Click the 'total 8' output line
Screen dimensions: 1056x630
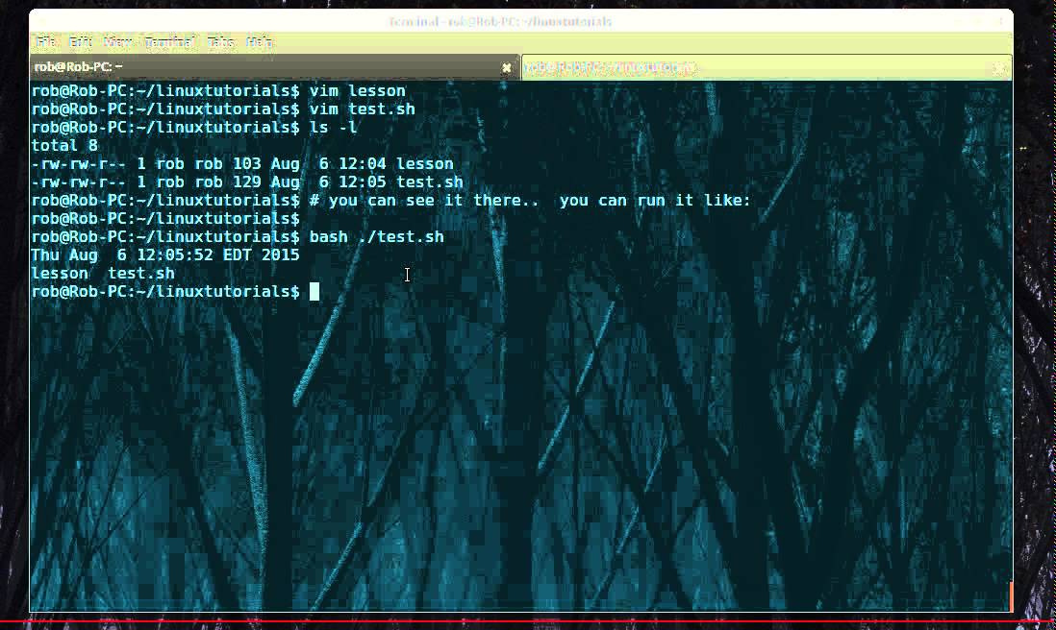(64, 145)
